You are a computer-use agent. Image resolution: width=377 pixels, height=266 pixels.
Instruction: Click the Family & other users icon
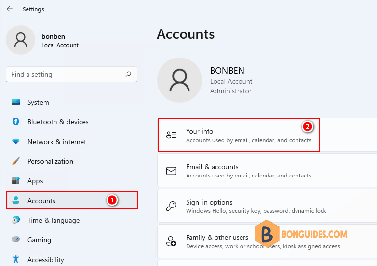[171, 241]
